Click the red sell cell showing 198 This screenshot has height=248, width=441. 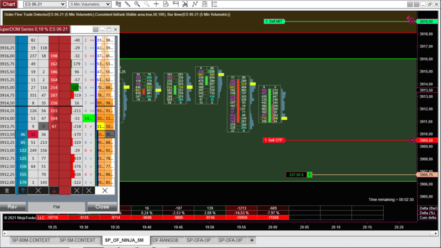[x=54, y=56]
